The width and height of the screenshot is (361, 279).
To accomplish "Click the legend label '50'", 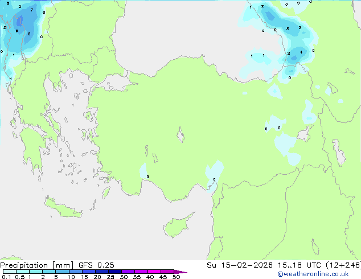I will coord(176,277).
